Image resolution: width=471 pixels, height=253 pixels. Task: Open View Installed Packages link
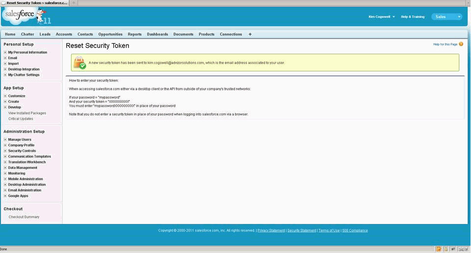click(x=27, y=113)
